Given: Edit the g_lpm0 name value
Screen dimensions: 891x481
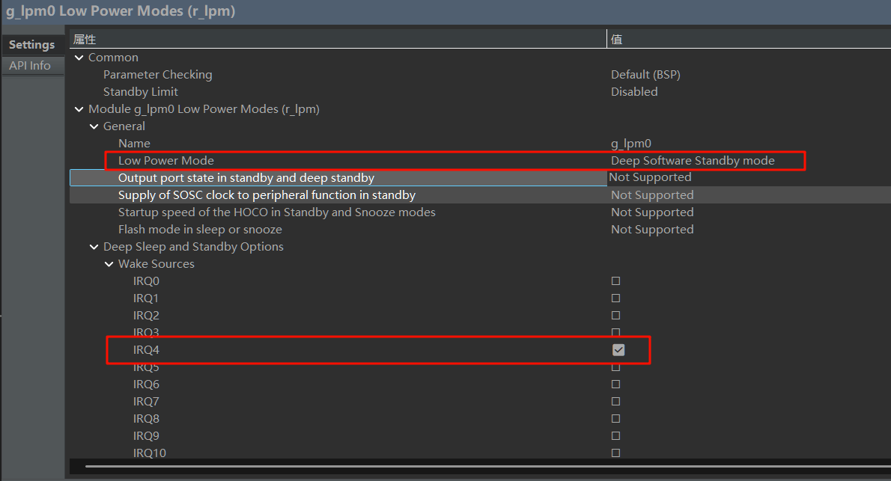Looking at the screenshot, I should click(630, 143).
